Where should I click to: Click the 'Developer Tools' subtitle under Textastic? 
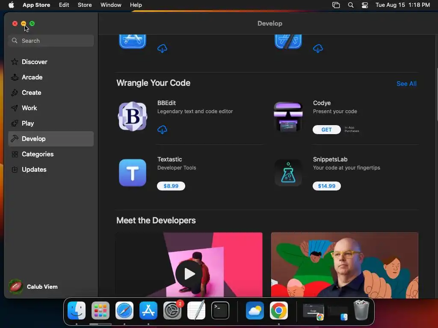[x=177, y=167]
